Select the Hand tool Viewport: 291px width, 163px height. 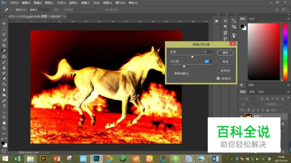[4, 123]
